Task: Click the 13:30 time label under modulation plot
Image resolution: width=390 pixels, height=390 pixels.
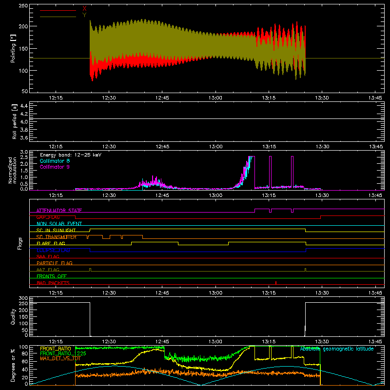Action: [x=322, y=195]
